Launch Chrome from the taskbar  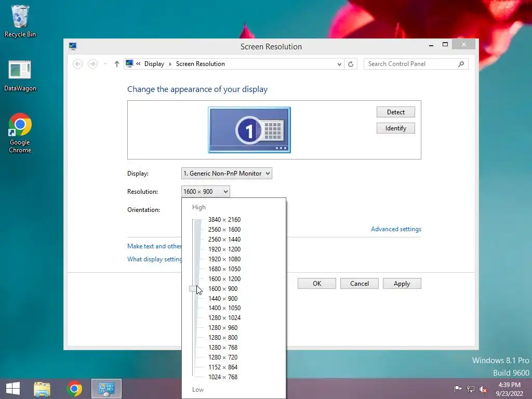(x=74, y=389)
